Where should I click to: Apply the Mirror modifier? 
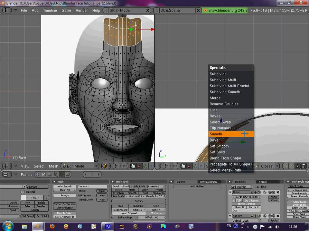[x=274, y=197]
